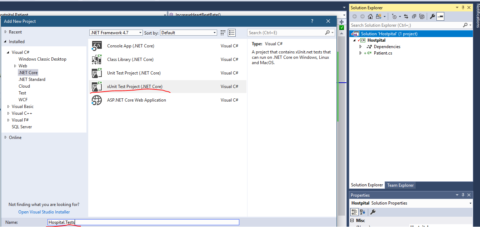The image size is (480, 227).
Task: Select .NET Standard category
Action: click(32, 79)
